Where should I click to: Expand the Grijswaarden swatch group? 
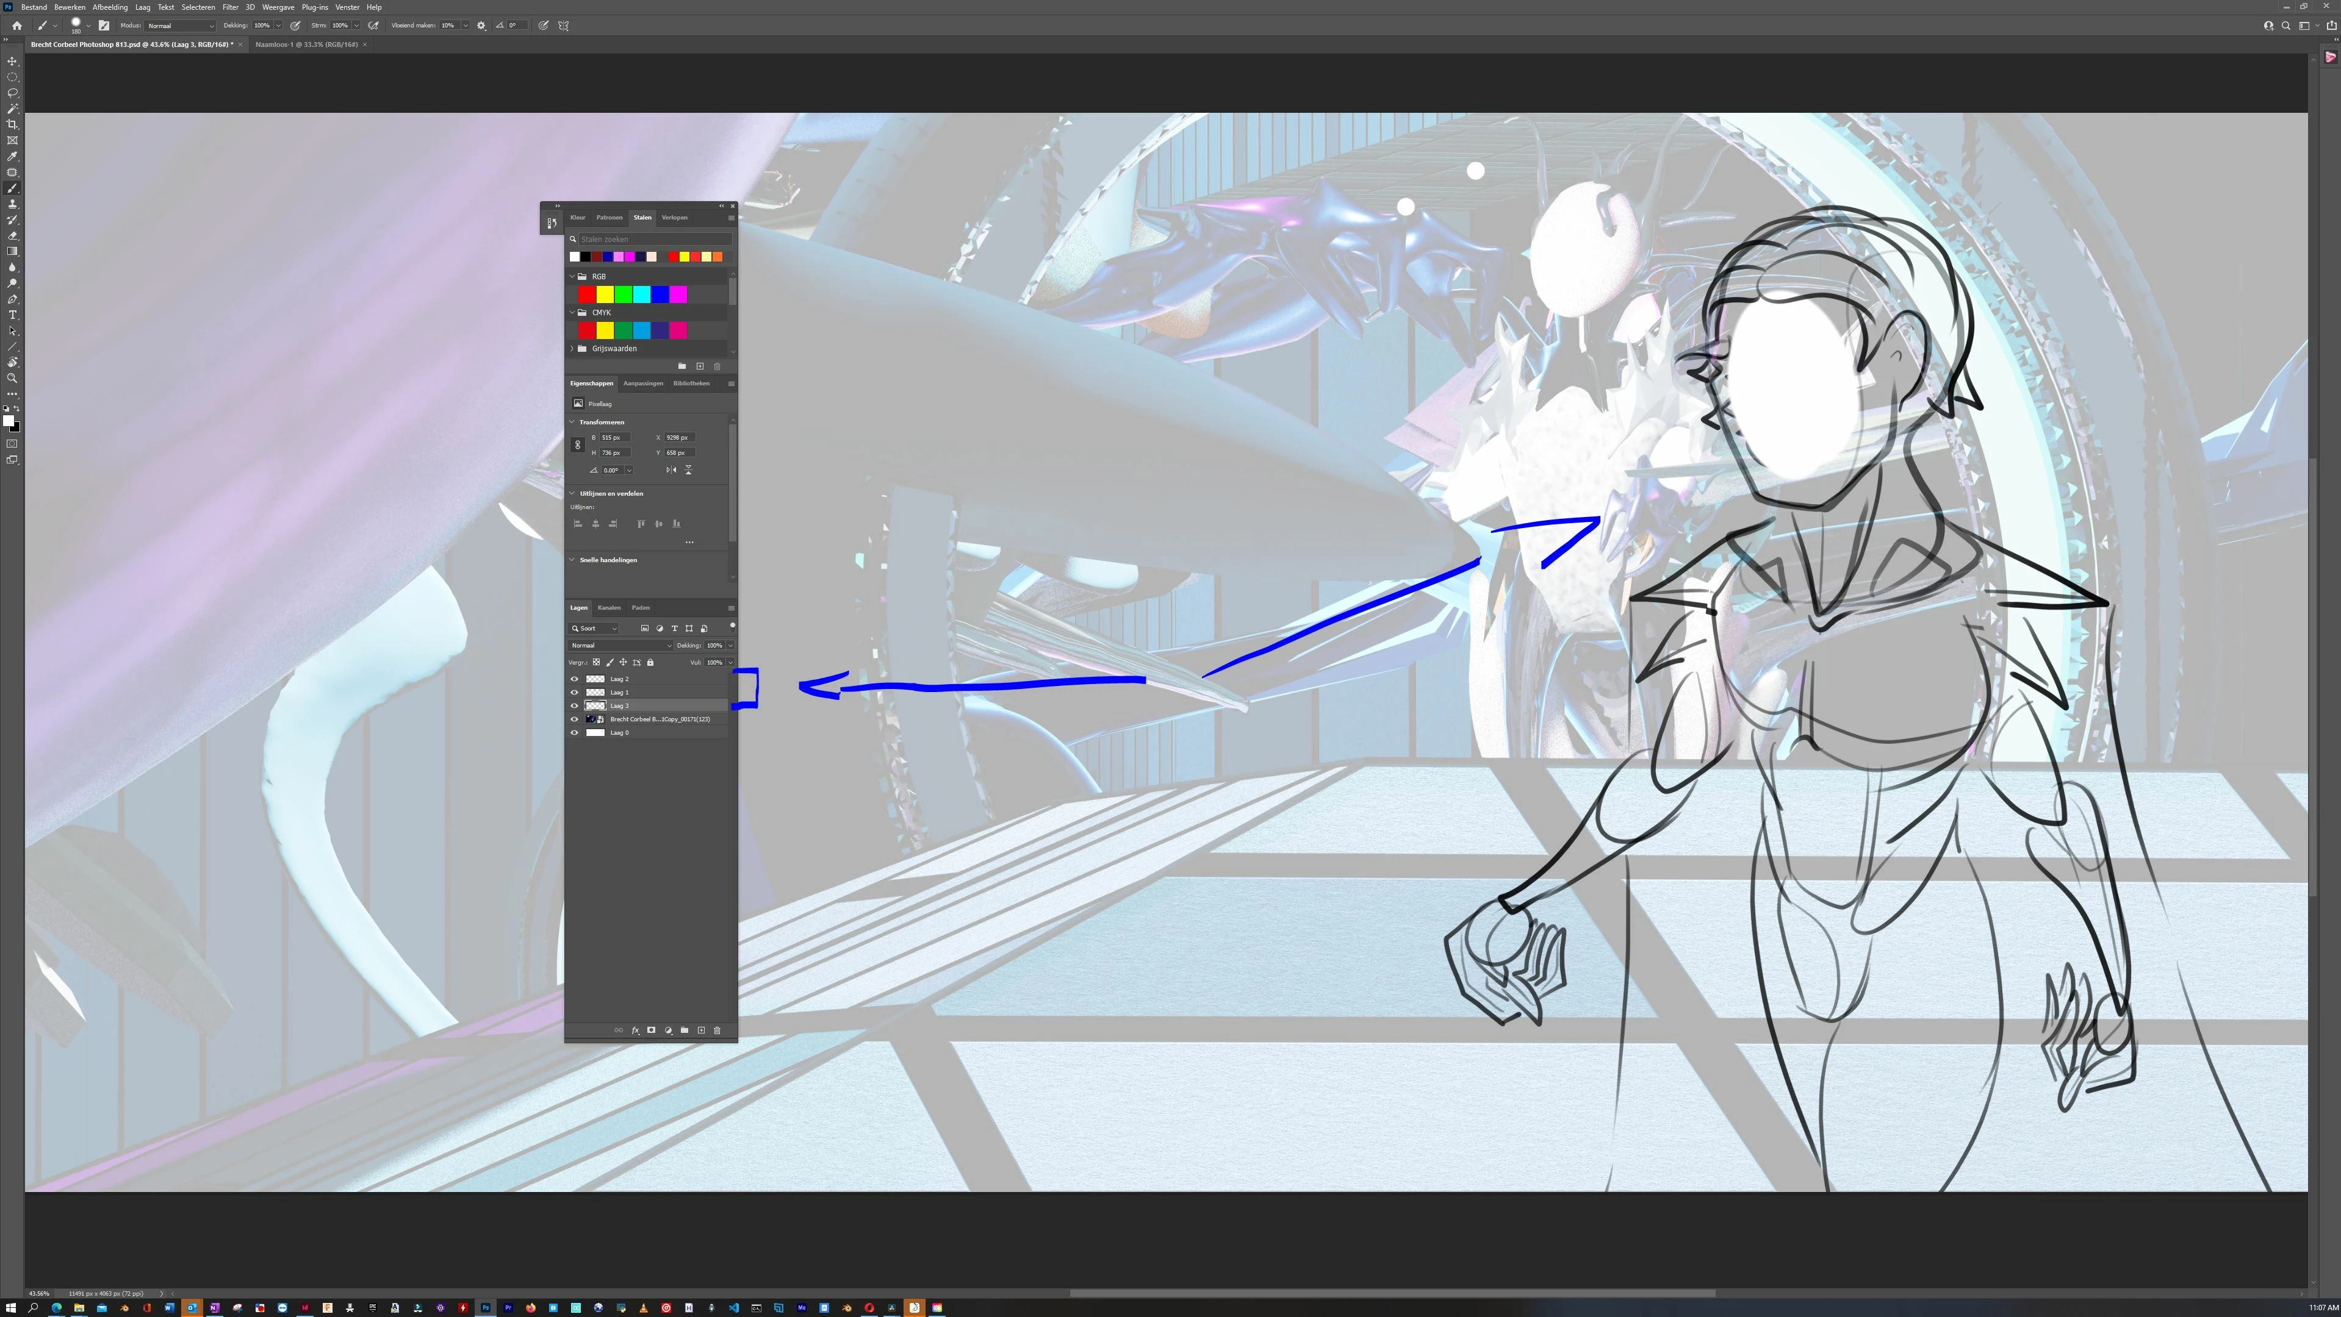click(572, 349)
